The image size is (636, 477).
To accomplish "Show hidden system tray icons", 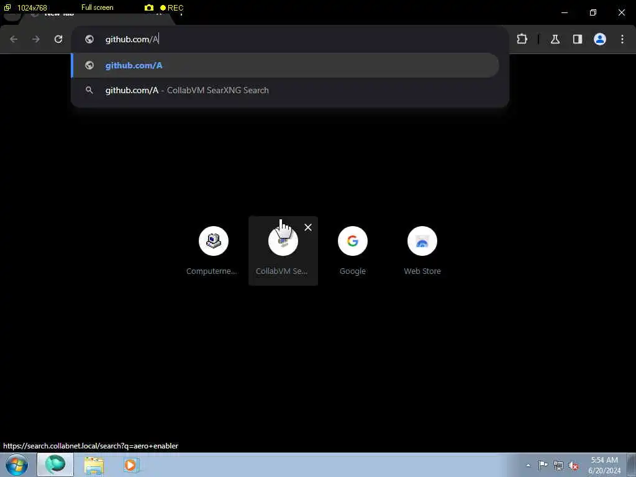I will [528, 465].
